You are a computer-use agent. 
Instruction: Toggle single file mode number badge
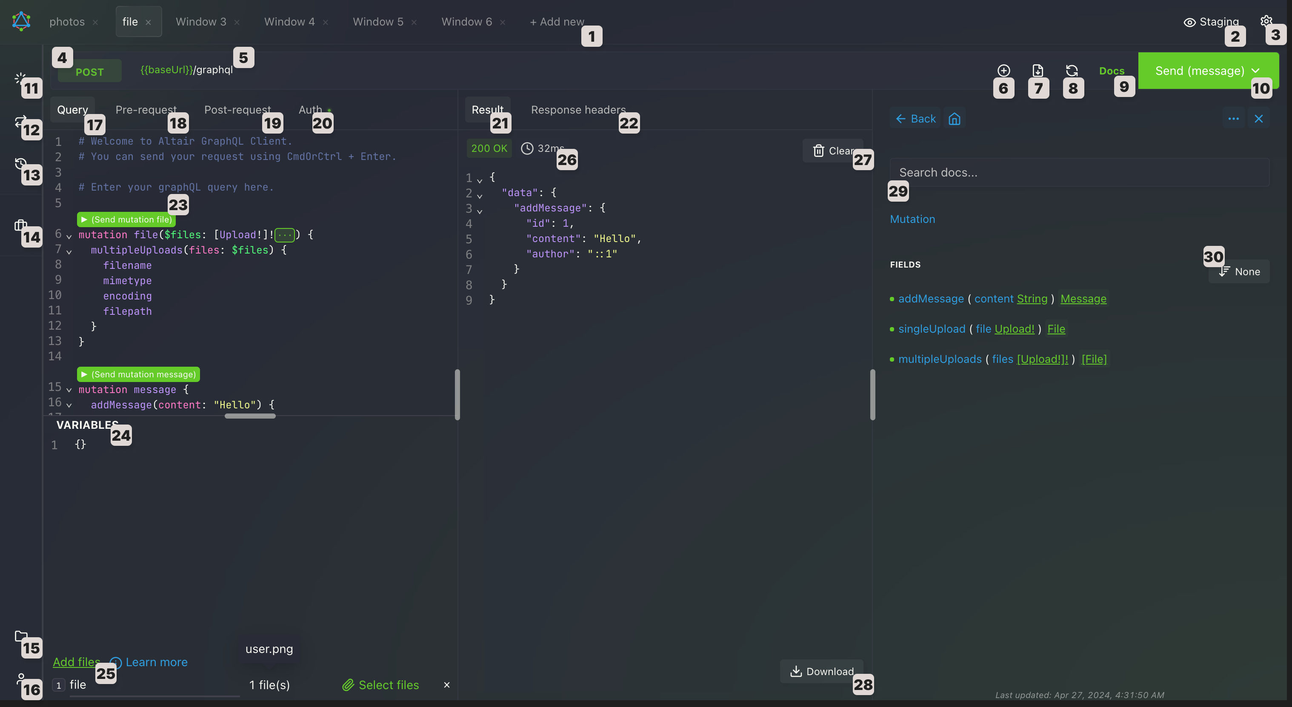tap(59, 685)
